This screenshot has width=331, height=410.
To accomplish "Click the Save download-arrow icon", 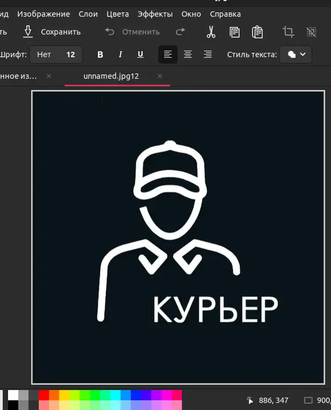I will [x=28, y=32].
